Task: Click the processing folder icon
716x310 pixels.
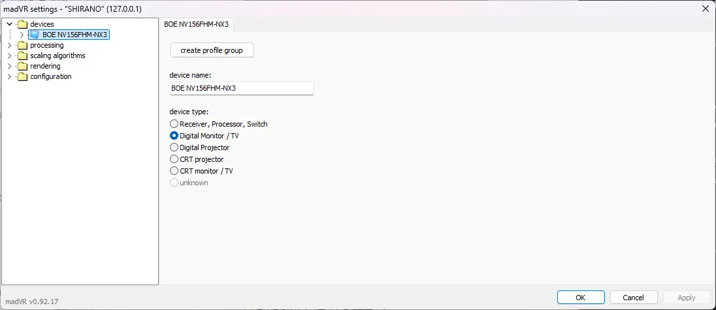Action: [23, 45]
